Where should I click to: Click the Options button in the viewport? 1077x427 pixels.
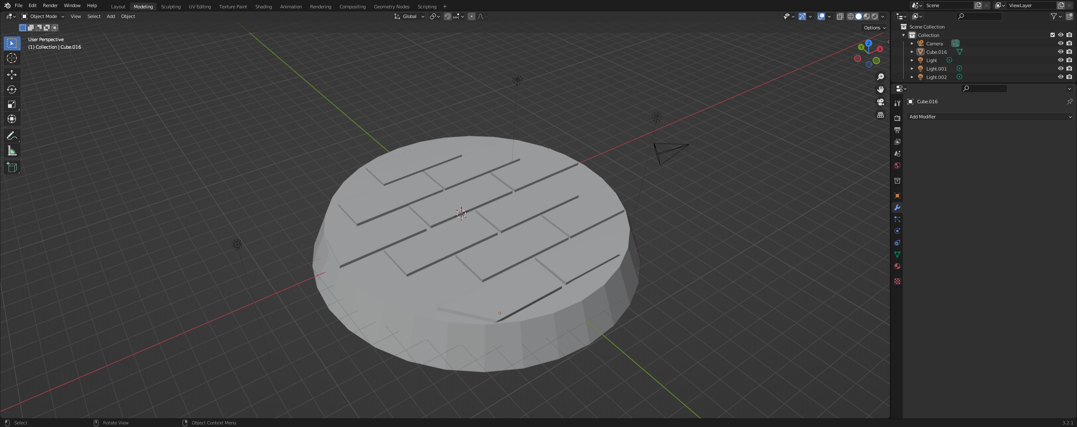[x=874, y=28]
